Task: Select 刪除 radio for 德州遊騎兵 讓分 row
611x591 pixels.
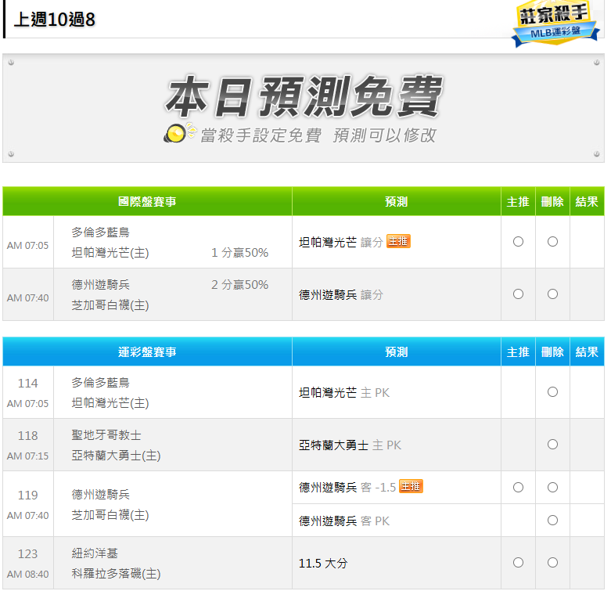Action: 552,294
